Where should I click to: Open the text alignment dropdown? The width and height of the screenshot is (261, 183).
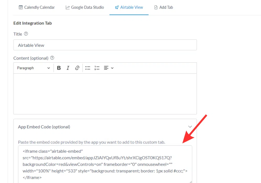(x=109, y=68)
